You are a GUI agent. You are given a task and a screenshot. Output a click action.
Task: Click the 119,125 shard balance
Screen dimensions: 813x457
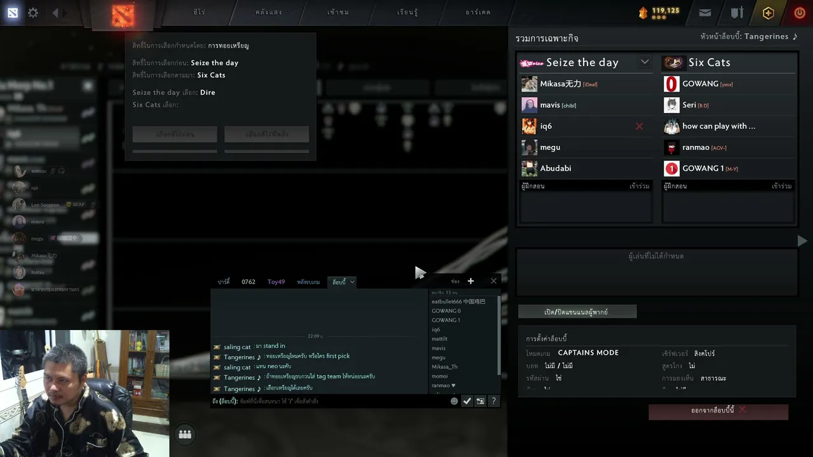tap(666, 11)
